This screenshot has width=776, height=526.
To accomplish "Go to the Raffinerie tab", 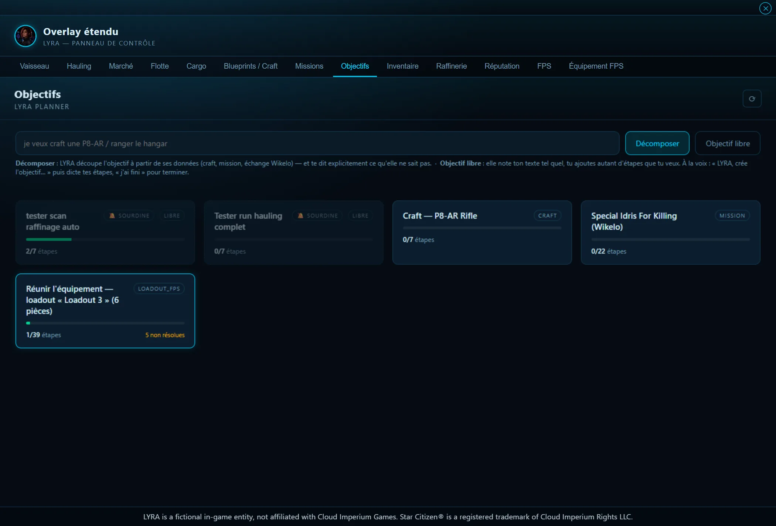I will coord(451,66).
